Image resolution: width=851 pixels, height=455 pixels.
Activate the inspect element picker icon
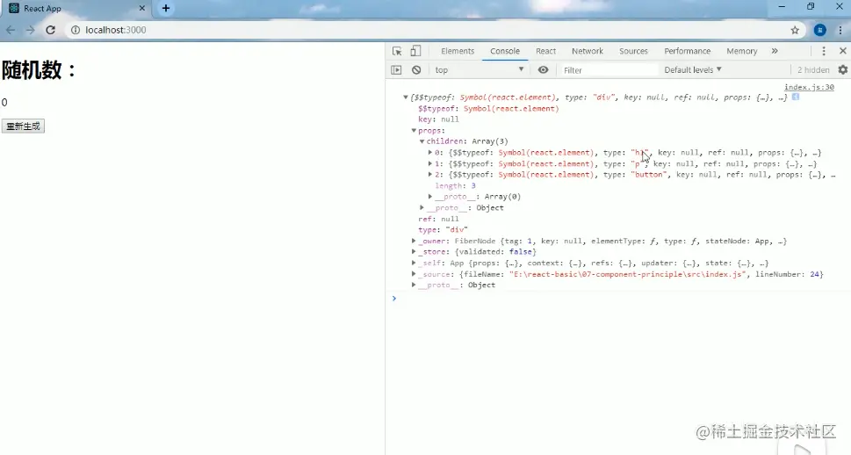tap(397, 51)
